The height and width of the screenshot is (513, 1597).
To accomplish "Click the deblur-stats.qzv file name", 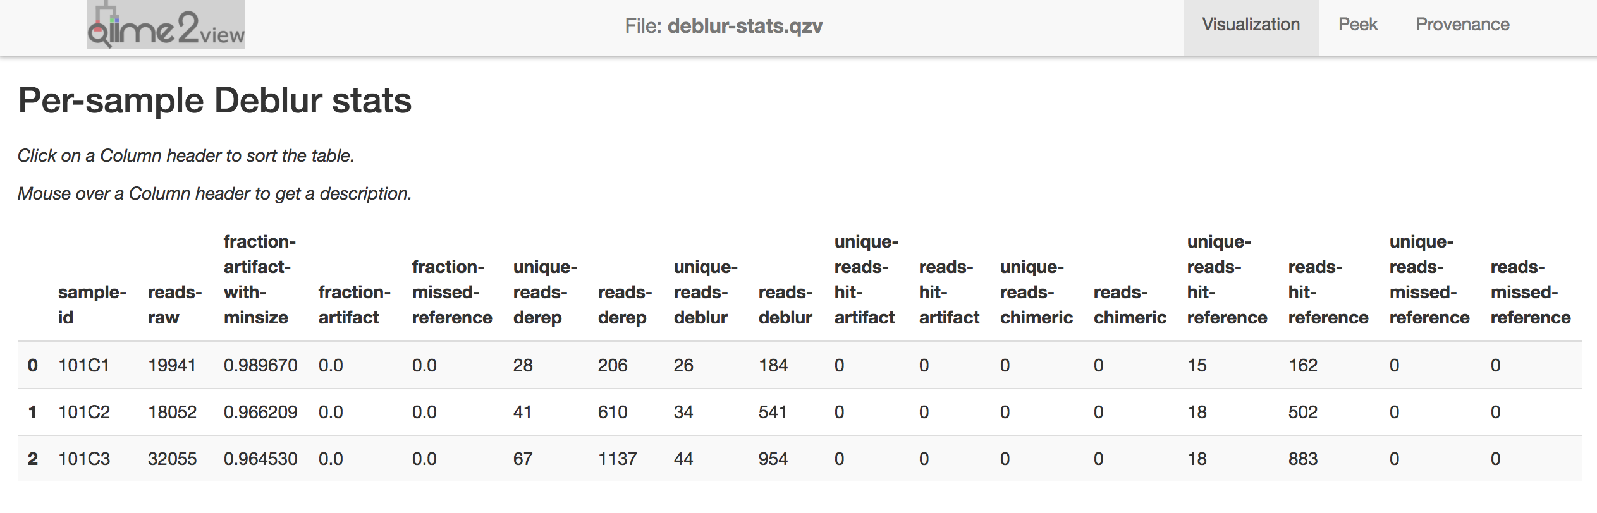I will click(745, 27).
